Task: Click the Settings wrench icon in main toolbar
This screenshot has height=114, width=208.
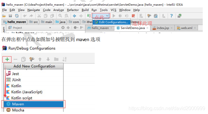Action: (x=149, y=16)
